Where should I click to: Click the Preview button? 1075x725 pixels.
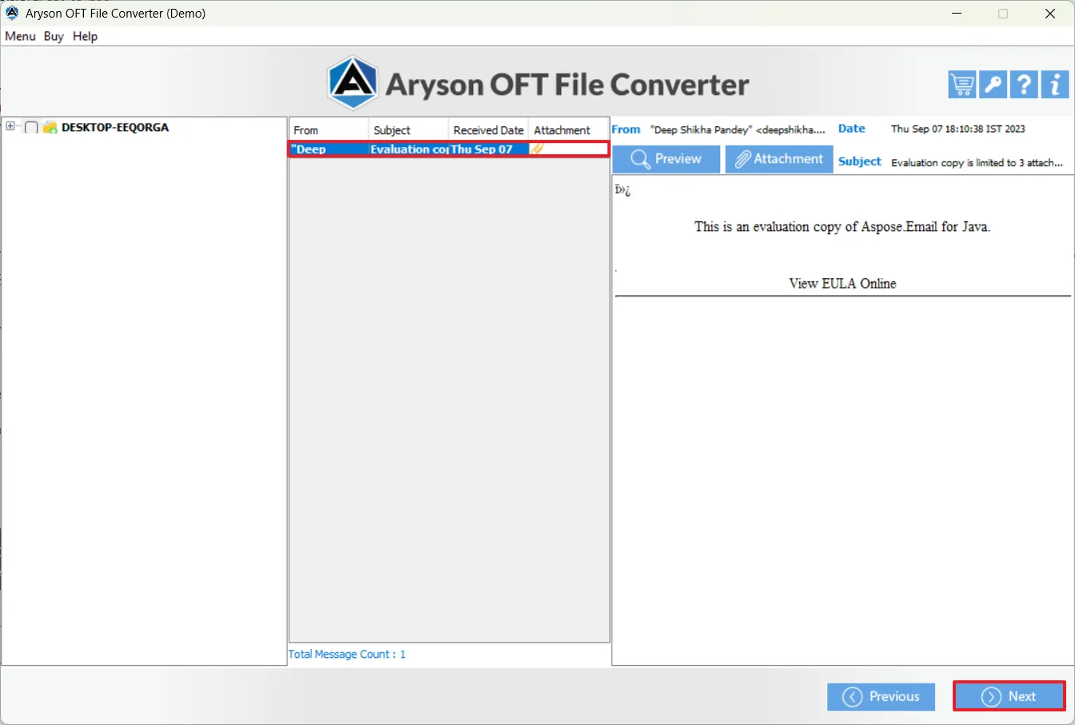point(666,159)
